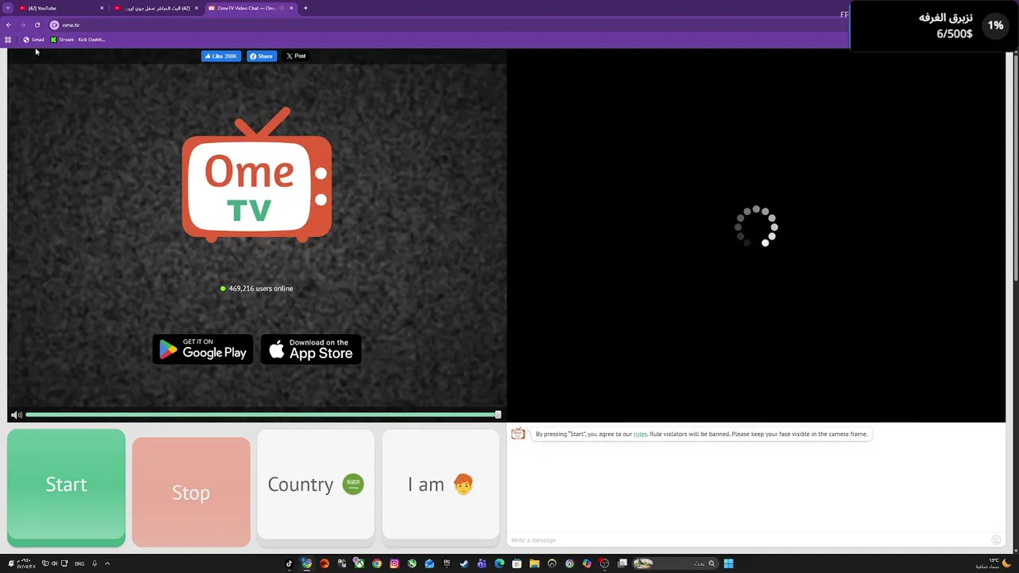Open the Windows Start menu
1019x573 pixels.
(728, 563)
